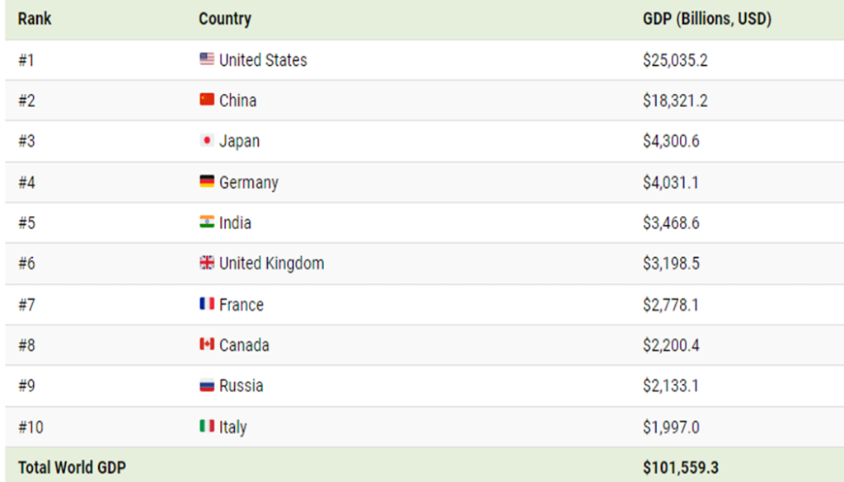This screenshot has height=482, width=844.
Task: Click the Germany flag icon
Action: (207, 181)
